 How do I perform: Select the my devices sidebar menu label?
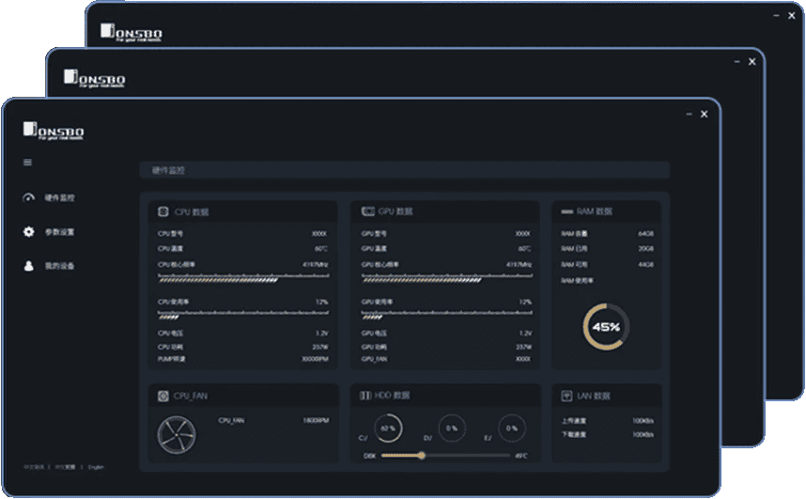point(59,267)
